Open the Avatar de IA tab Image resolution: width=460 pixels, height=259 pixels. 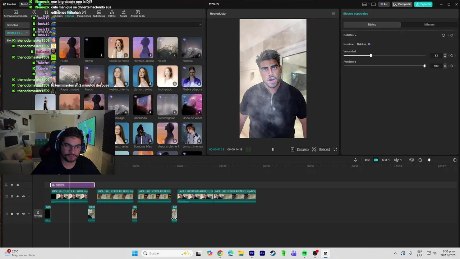(x=138, y=14)
